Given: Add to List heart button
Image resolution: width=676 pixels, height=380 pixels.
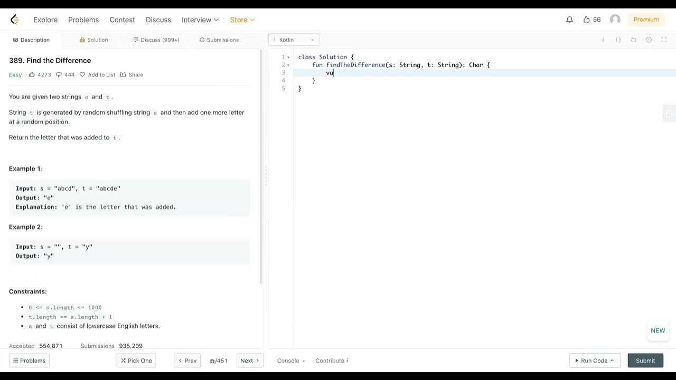Looking at the screenshot, I should click(97, 74).
